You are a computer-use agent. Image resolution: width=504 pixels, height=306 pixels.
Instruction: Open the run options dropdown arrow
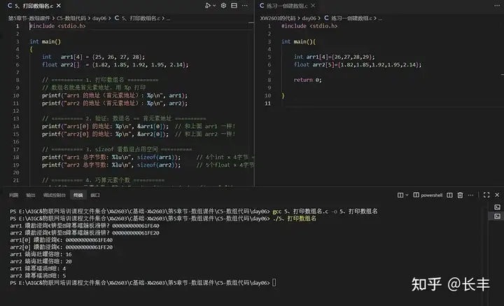214,6
